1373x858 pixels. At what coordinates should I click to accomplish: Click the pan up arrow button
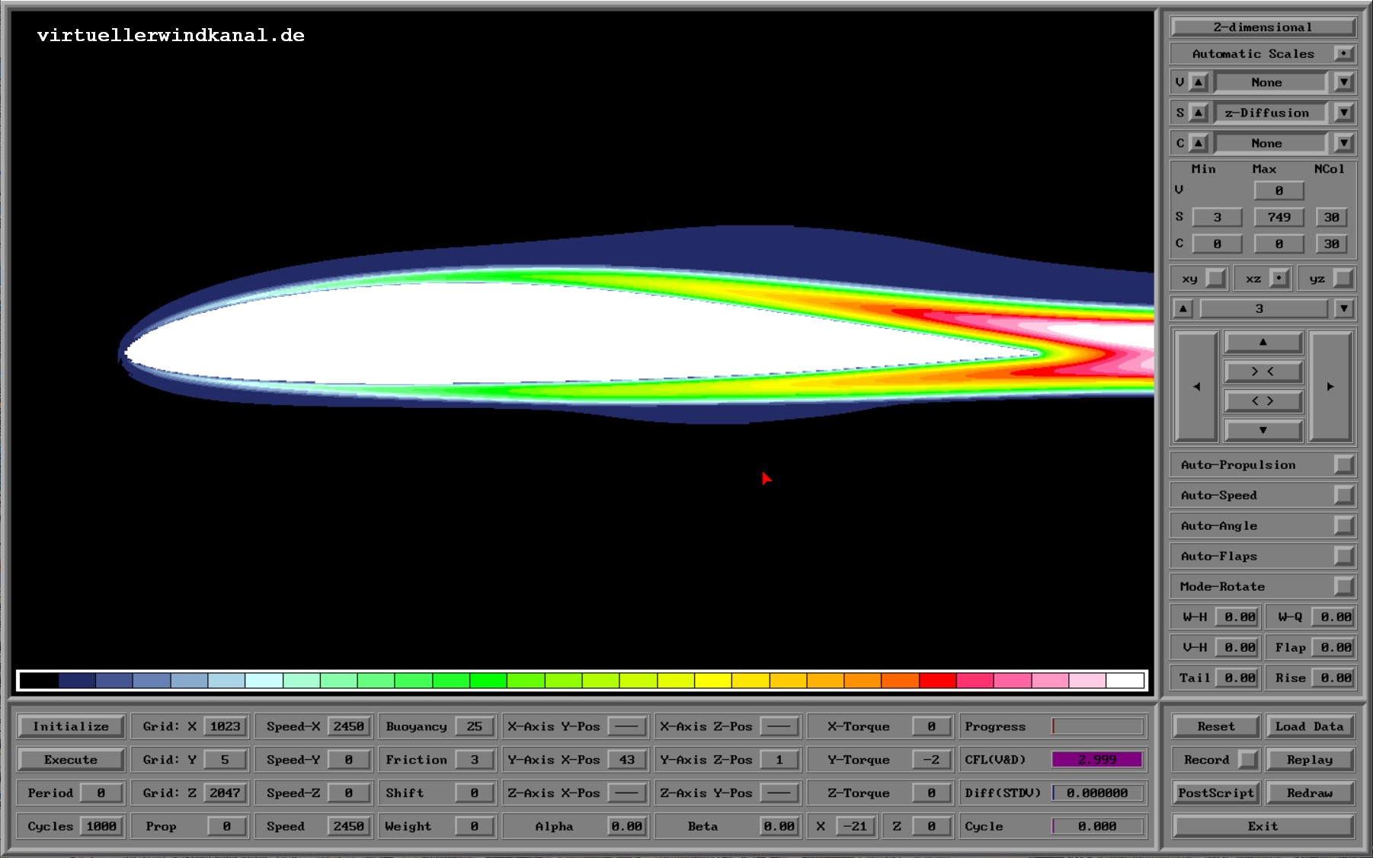pyautogui.click(x=1263, y=343)
